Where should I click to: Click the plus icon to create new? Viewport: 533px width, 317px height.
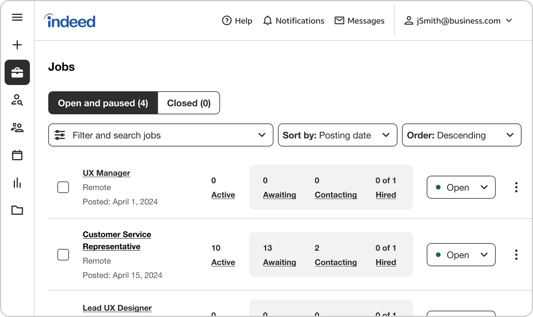[x=17, y=45]
